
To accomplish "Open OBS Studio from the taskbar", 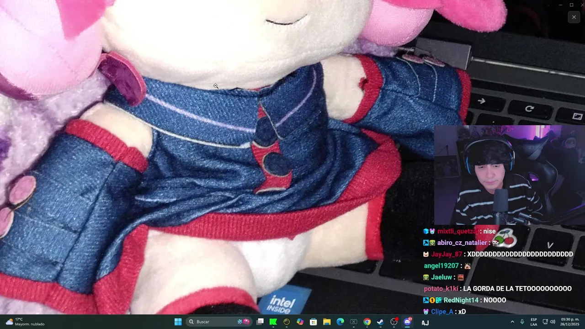I will (394, 322).
